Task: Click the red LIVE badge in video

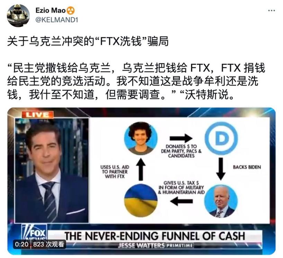Action: 38,115
